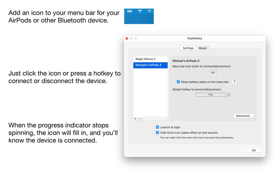
Task: Select the Settings tab
Action: [x=188, y=48]
